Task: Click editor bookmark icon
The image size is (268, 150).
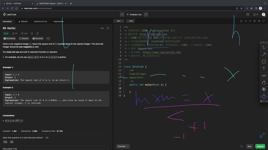Action: pyautogui.click(x=241, y=21)
